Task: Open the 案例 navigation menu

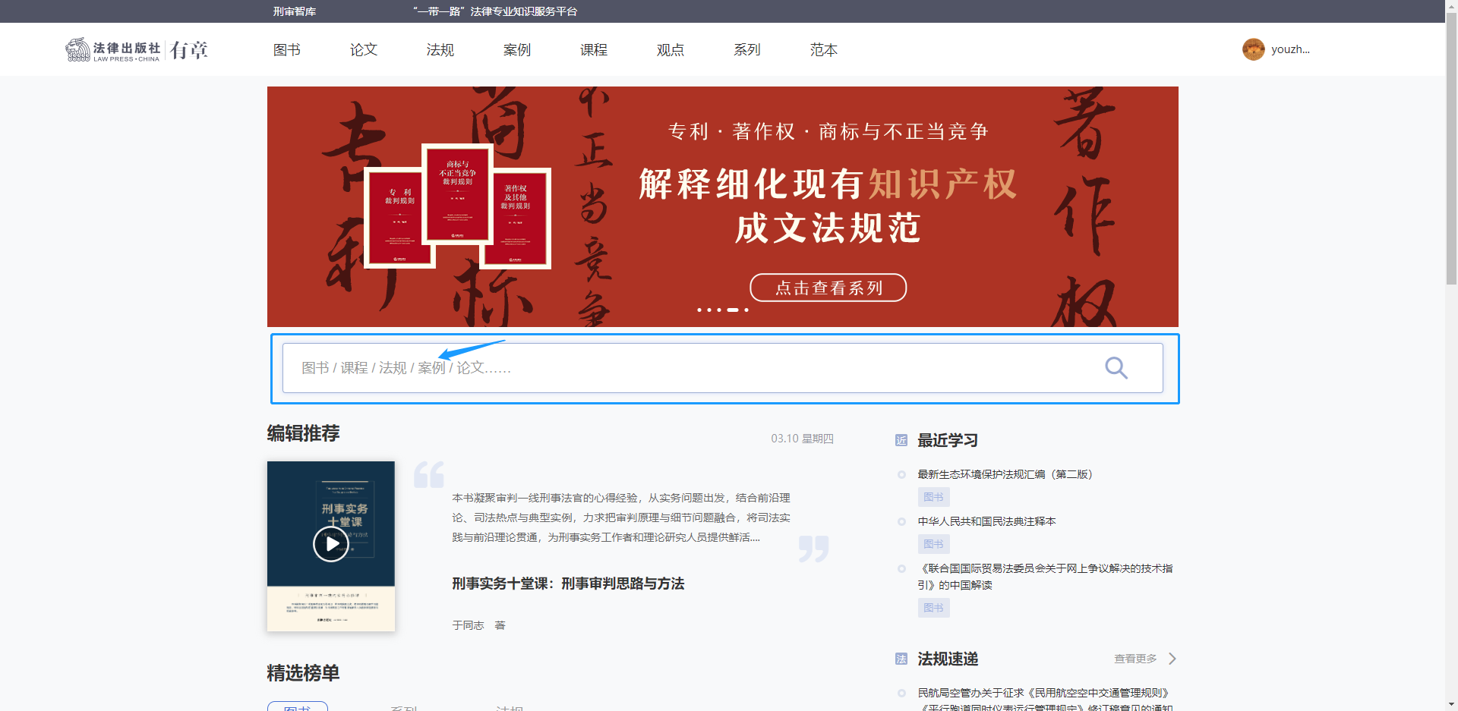Action: (x=517, y=50)
